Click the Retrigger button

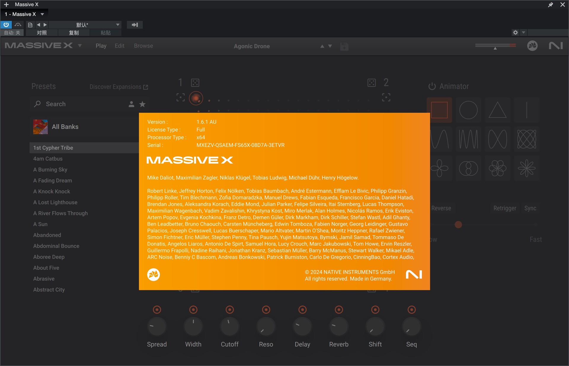click(505, 208)
